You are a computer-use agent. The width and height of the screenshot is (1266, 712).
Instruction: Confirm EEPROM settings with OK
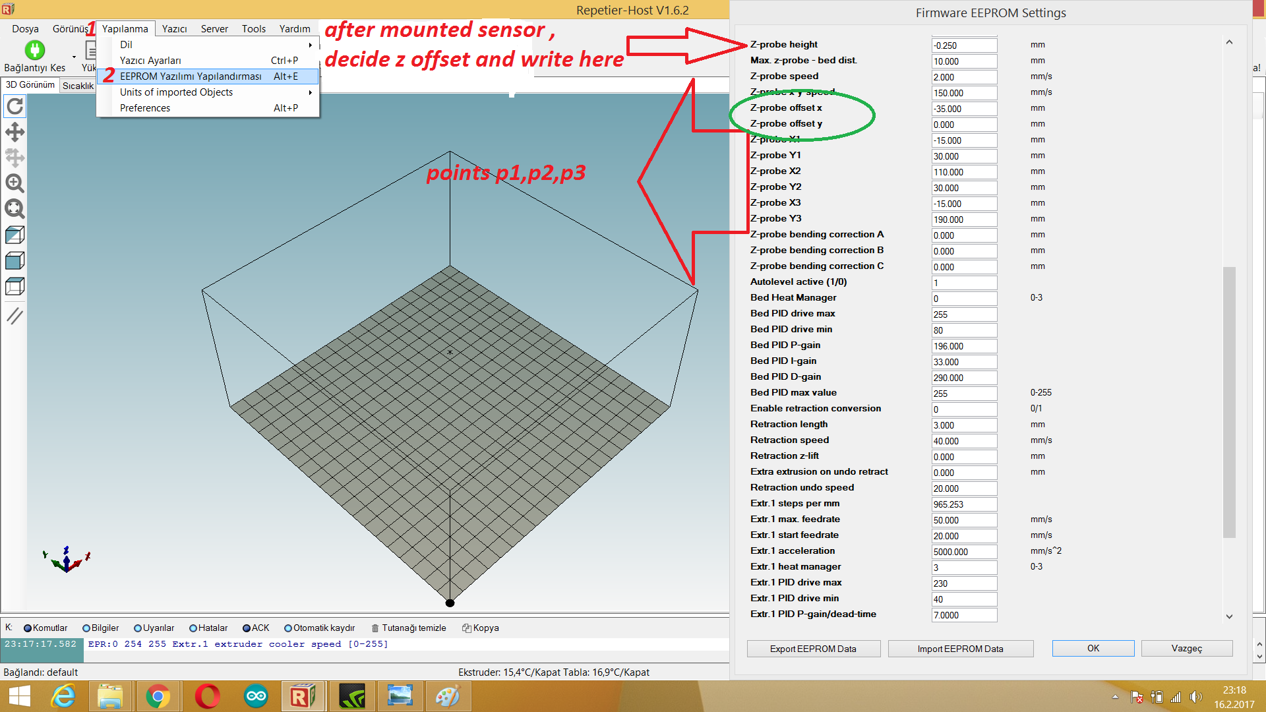tap(1093, 648)
